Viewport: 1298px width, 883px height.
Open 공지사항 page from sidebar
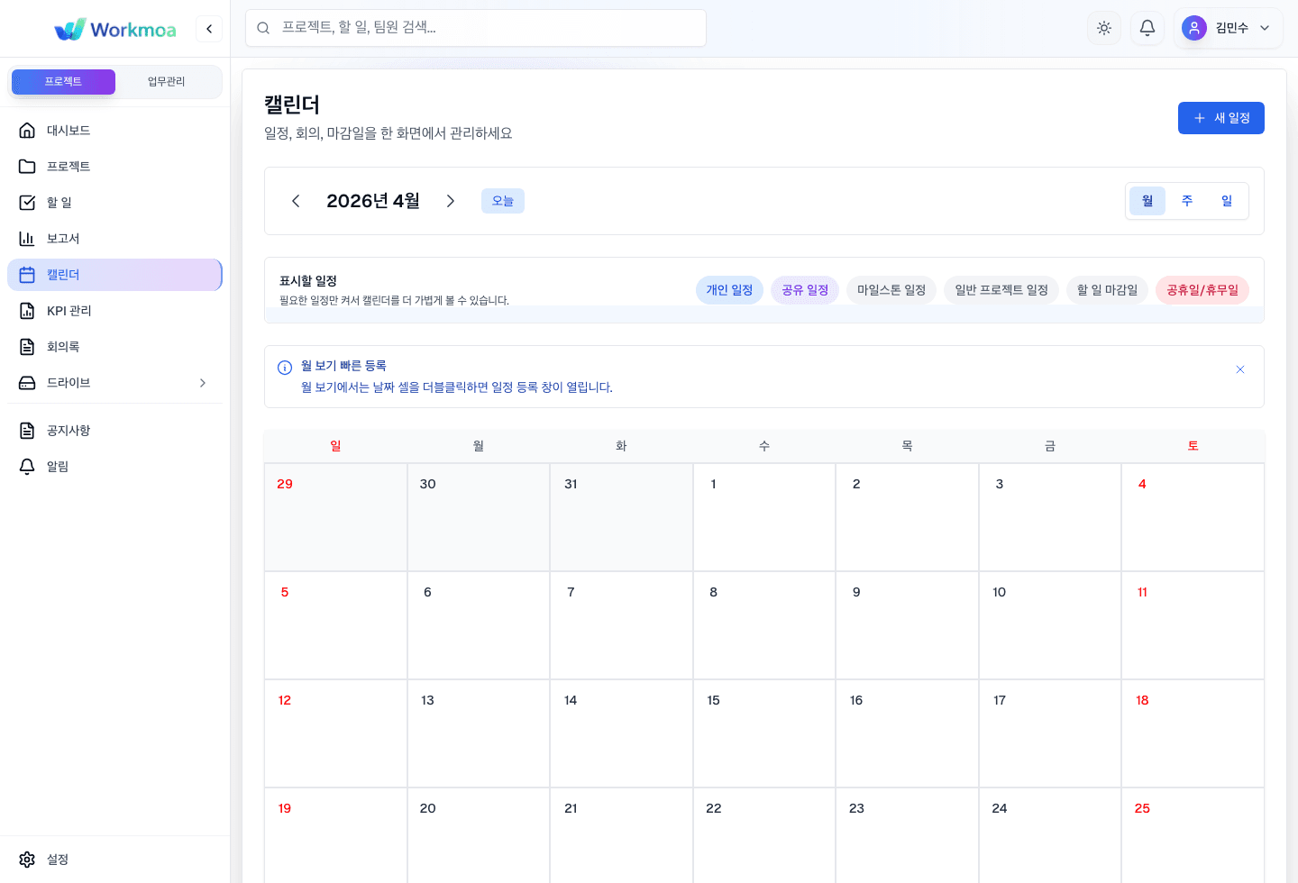click(114, 431)
